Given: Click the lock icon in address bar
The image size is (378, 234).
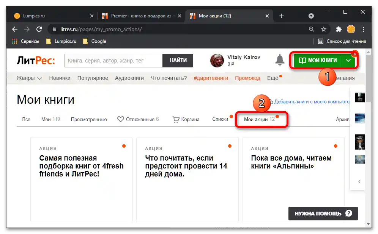Looking at the screenshot, I should click(55, 29).
